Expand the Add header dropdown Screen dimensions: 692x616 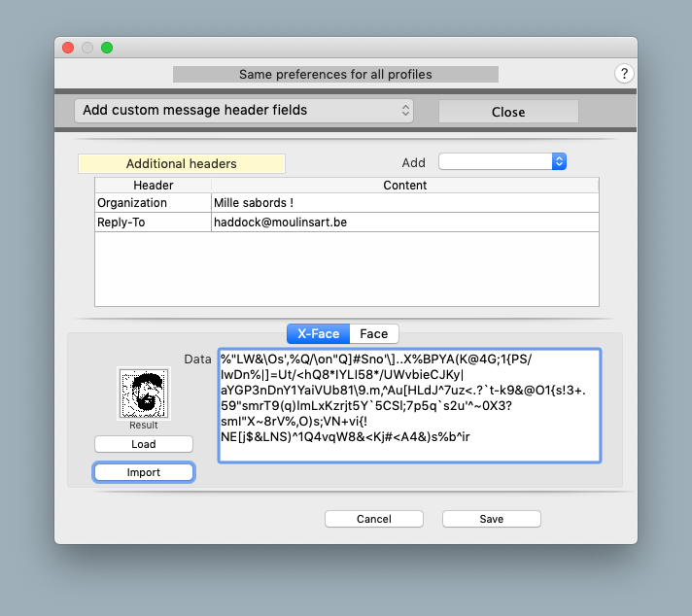[502, 162]
